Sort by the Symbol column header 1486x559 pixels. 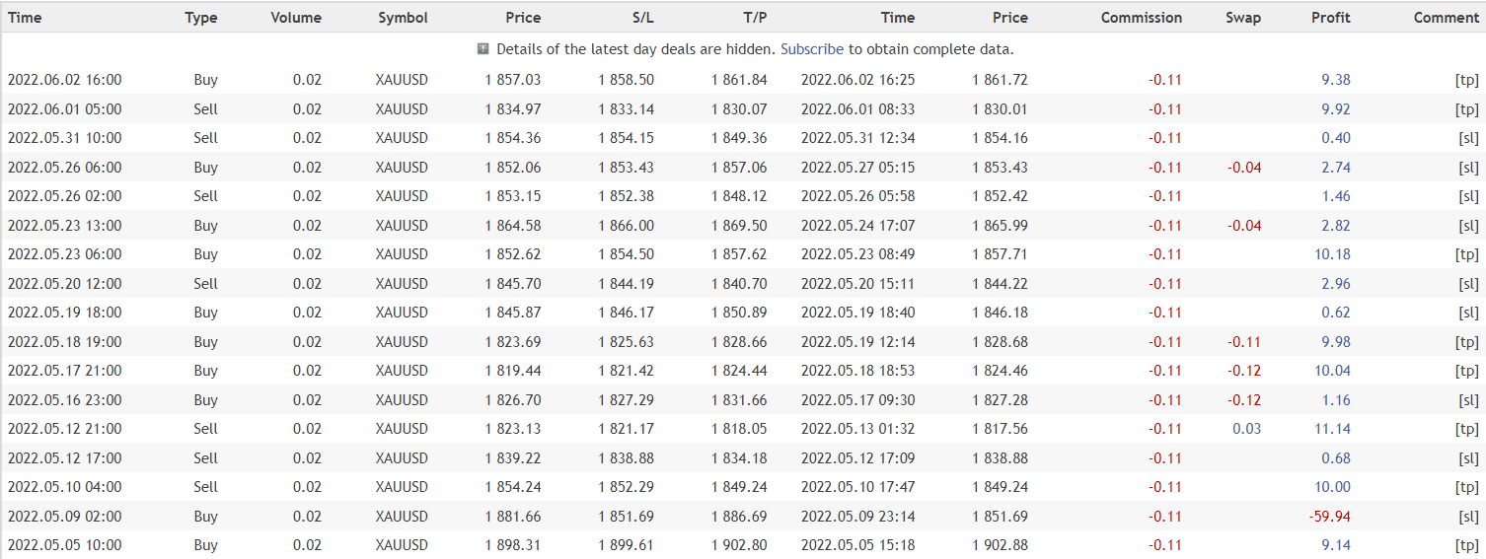click(x=403, y=18)
